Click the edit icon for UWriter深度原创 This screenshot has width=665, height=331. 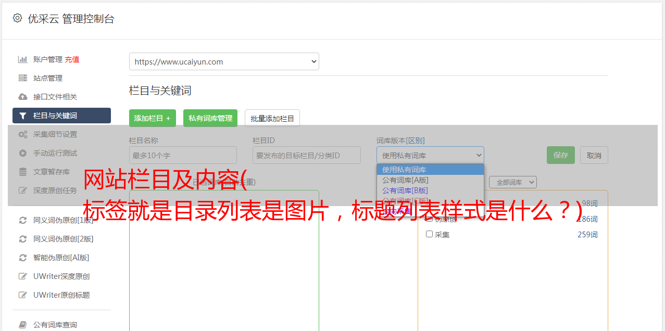click(23, 276)
